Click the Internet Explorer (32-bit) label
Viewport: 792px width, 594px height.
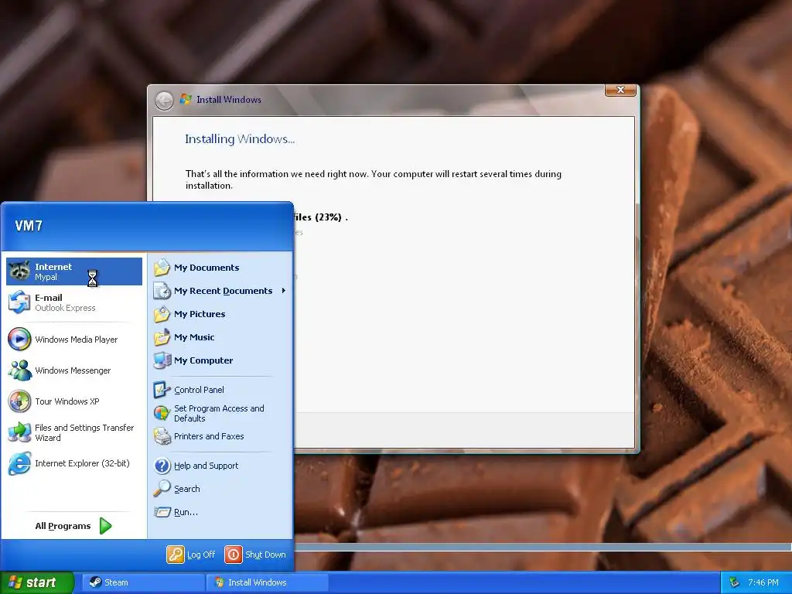(x=82, y=463)
